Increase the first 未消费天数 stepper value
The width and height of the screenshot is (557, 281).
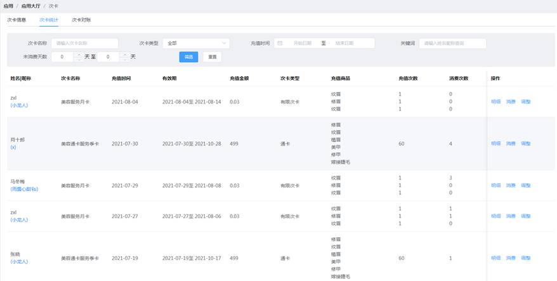click(x=77, y=55)
